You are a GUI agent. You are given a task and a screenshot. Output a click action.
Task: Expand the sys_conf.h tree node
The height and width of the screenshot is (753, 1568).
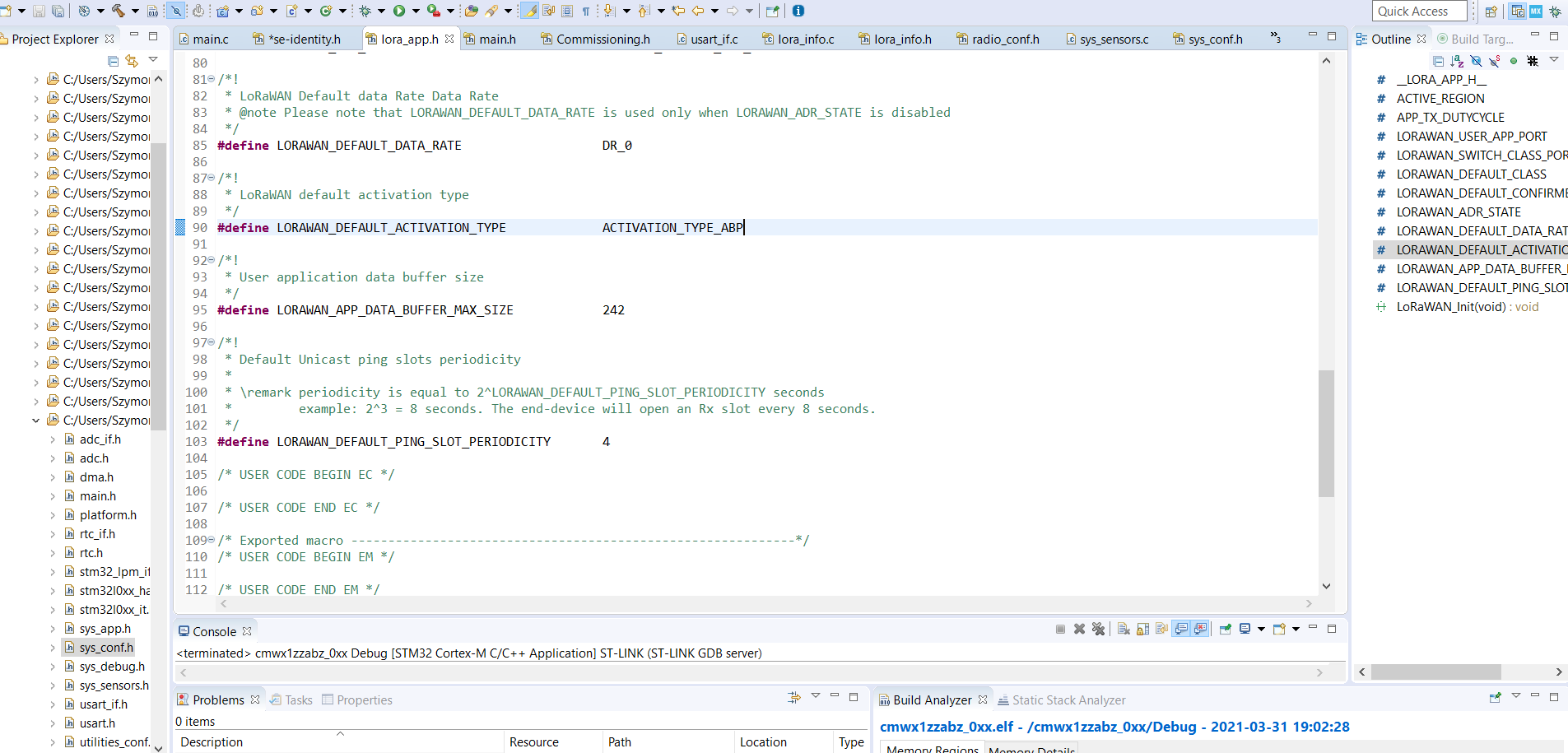[53, 648]
